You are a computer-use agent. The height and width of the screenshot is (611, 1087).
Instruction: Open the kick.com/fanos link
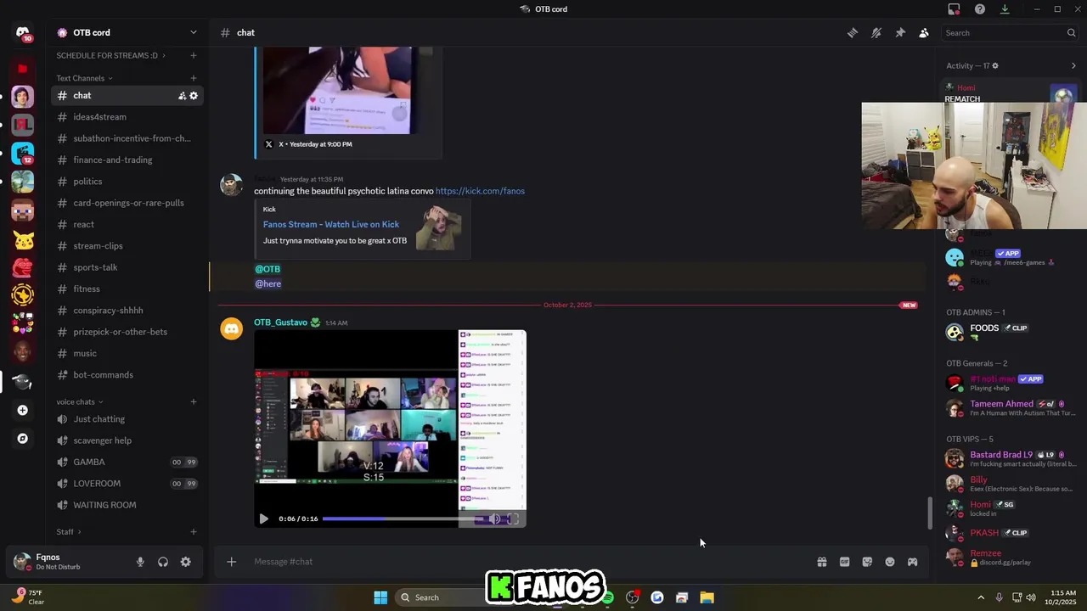480,191
